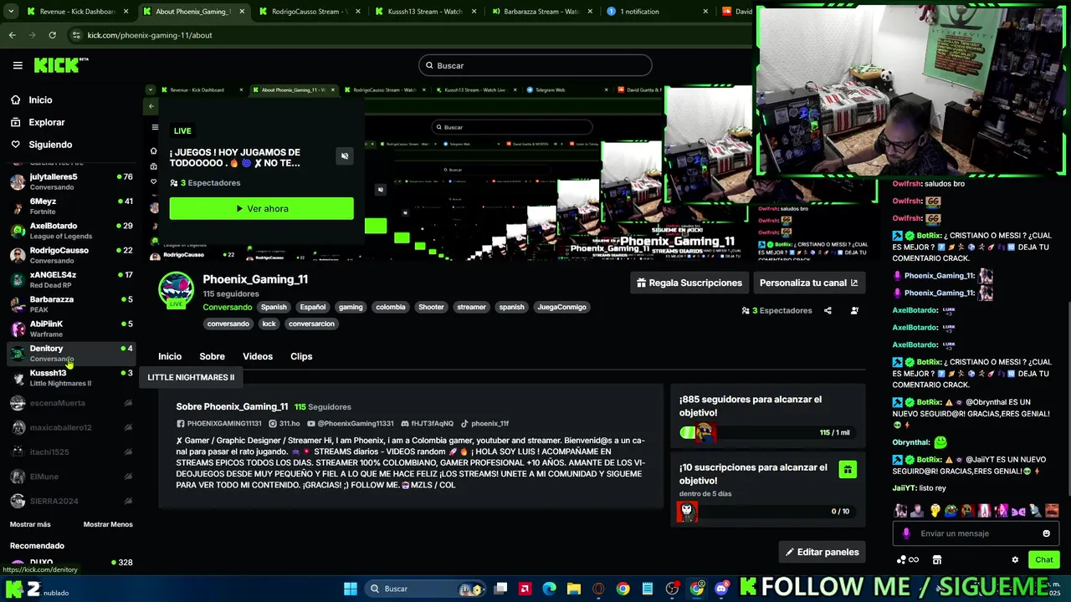Open AxelBotardo channel in the sidebar

point(71,231)
